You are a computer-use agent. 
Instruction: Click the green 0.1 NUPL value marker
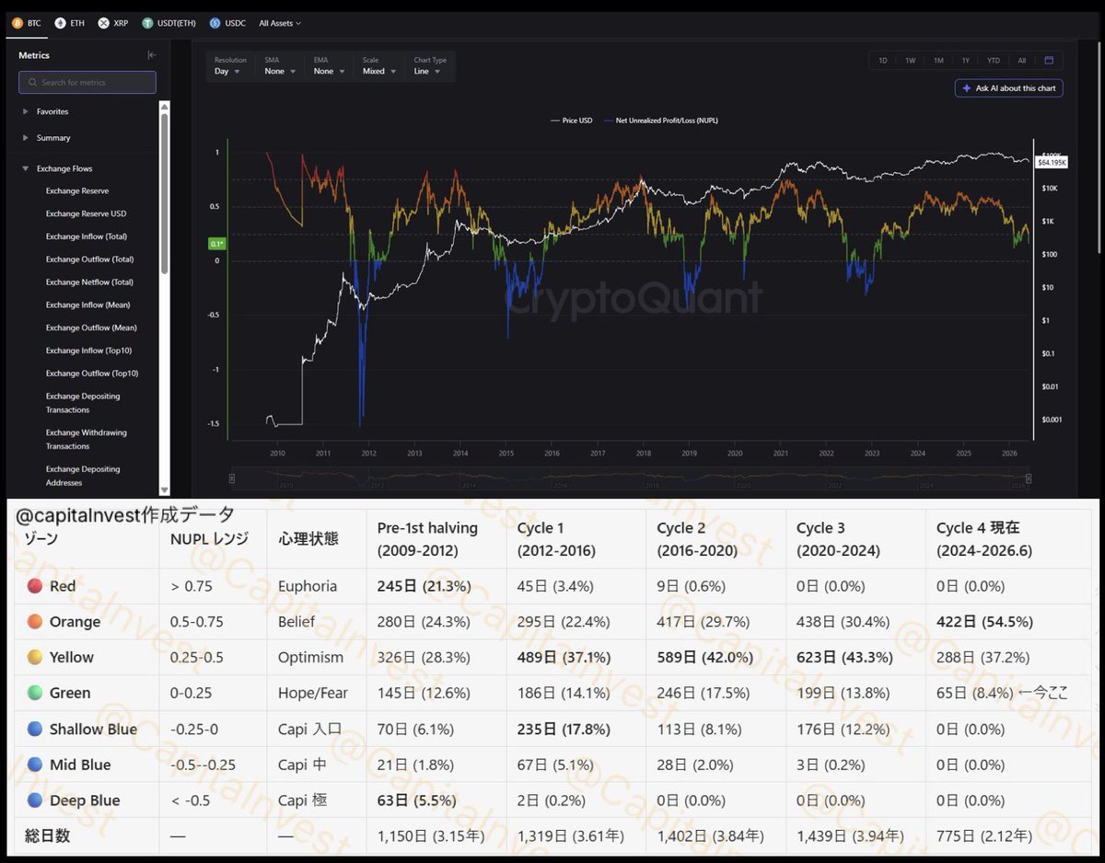[x=216, y=244]
